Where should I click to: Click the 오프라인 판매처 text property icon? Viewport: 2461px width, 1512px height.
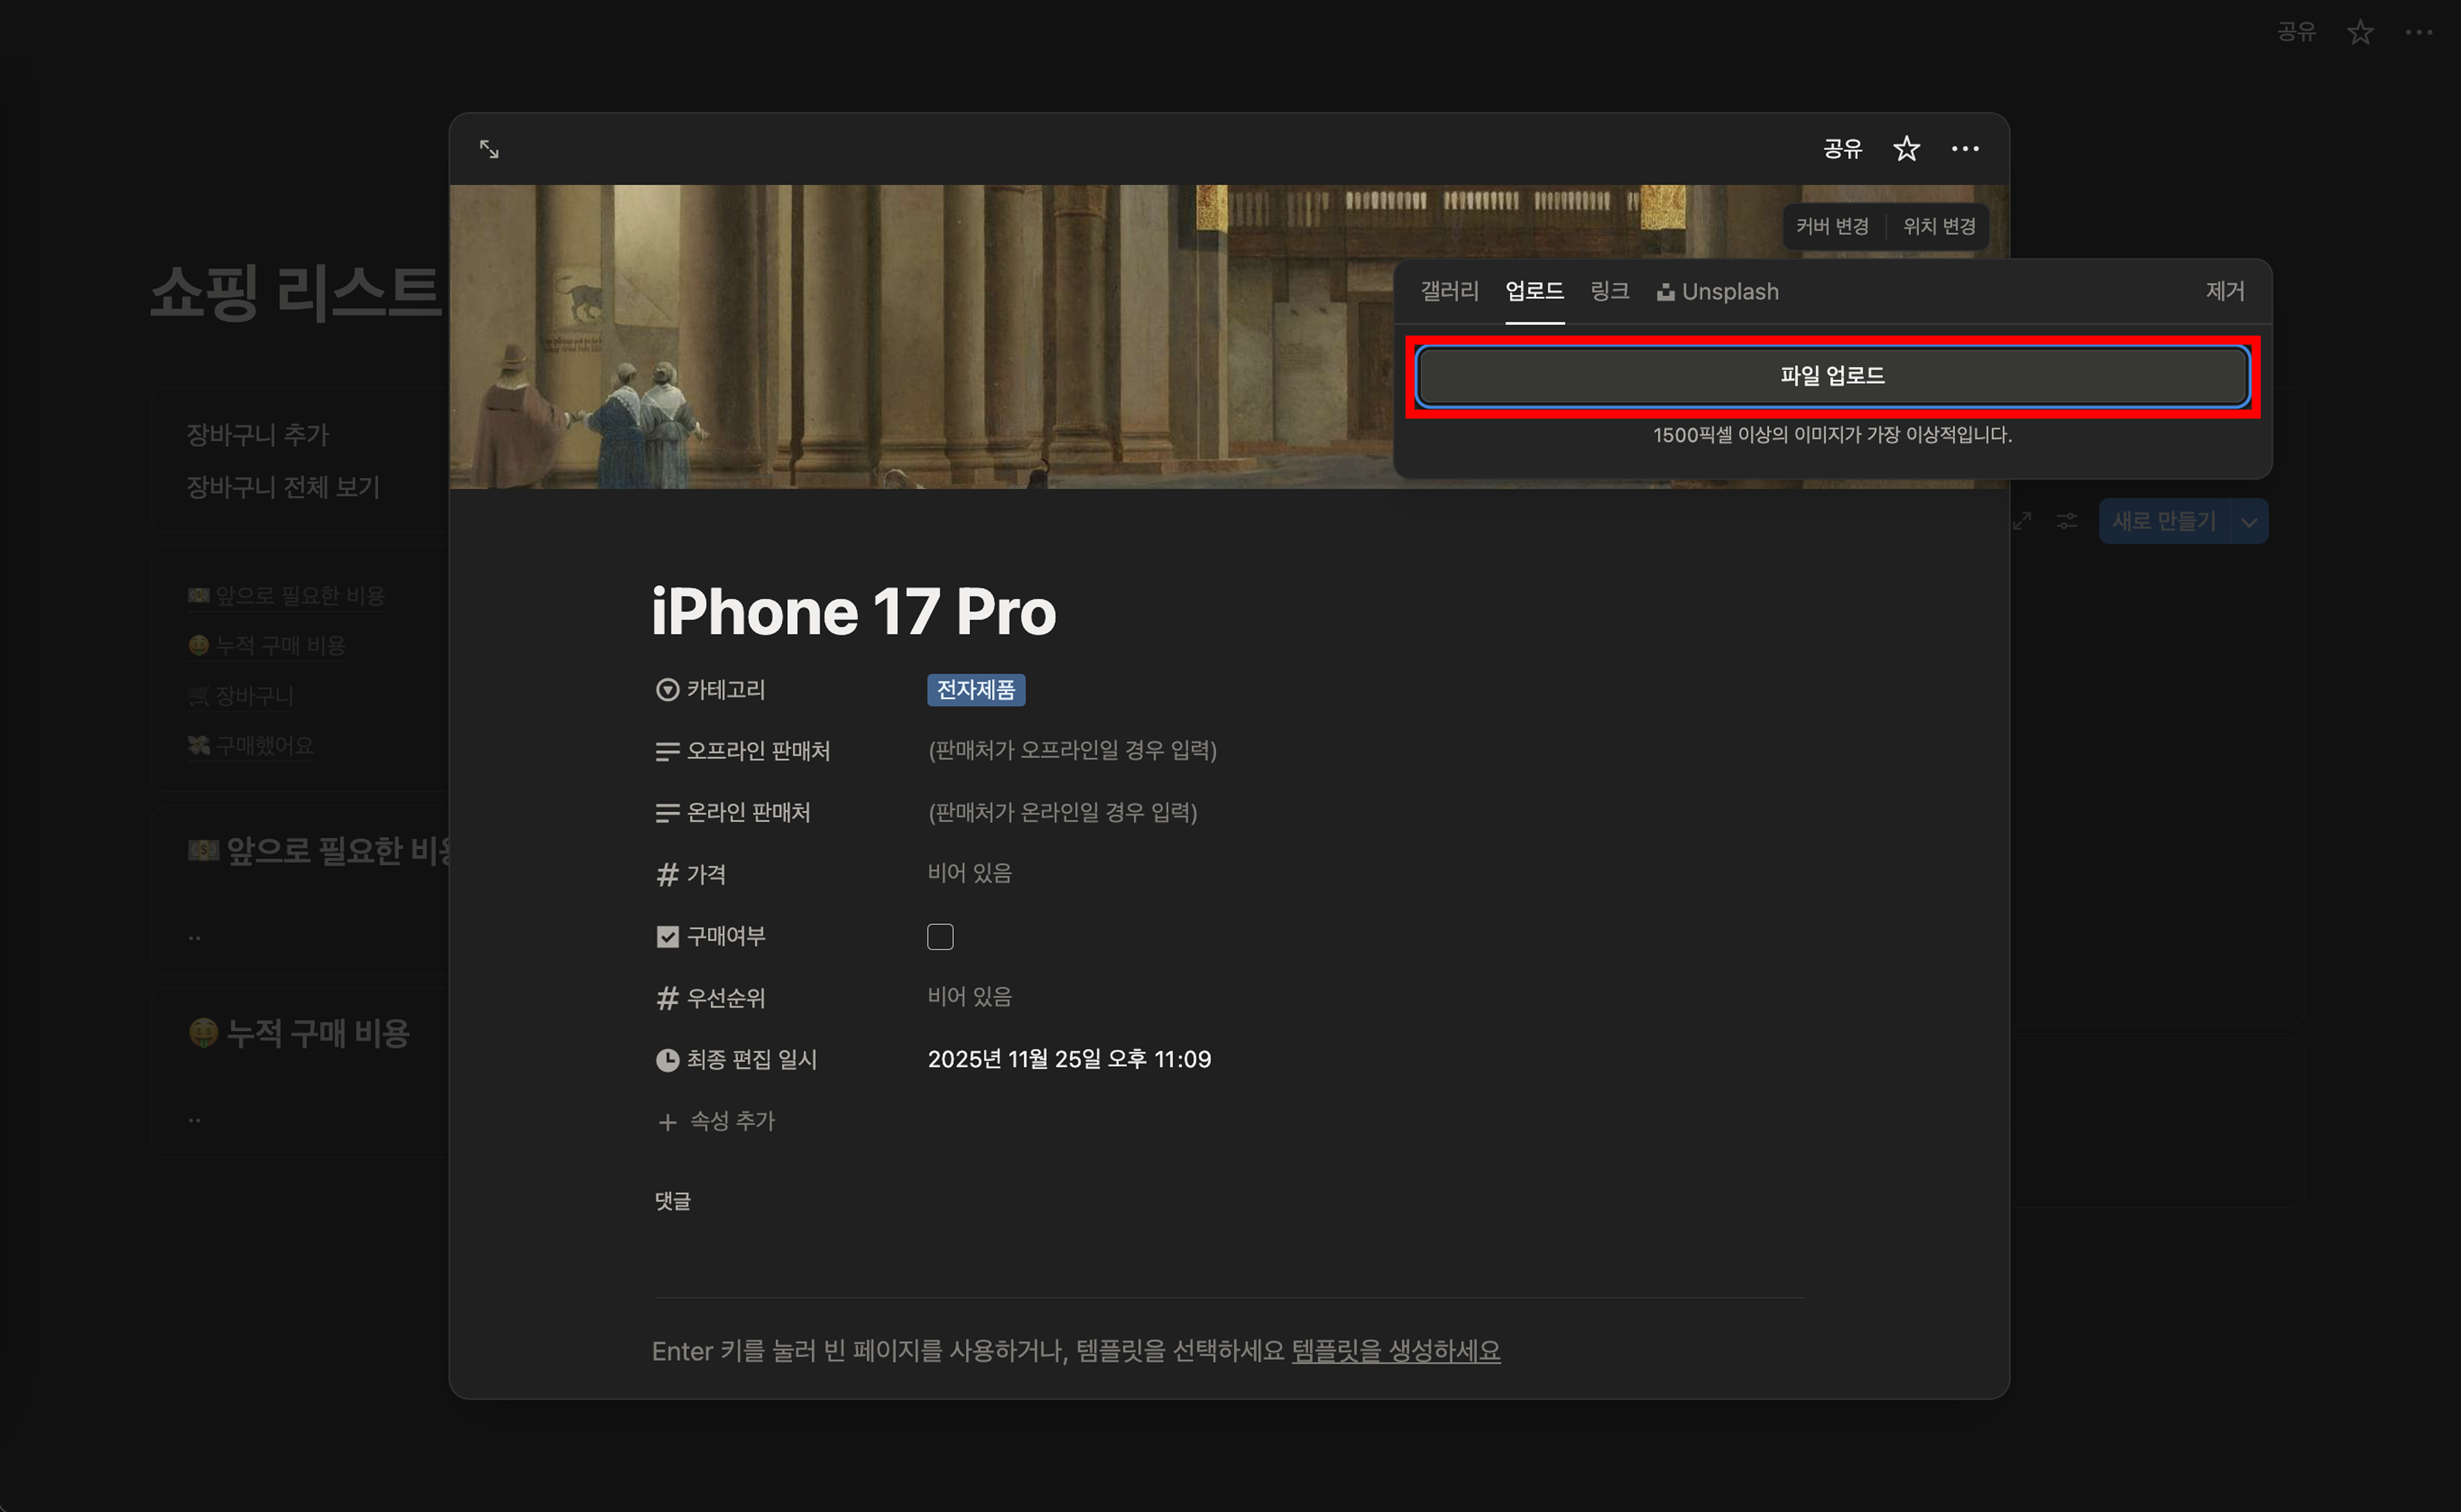coord(667,752)
